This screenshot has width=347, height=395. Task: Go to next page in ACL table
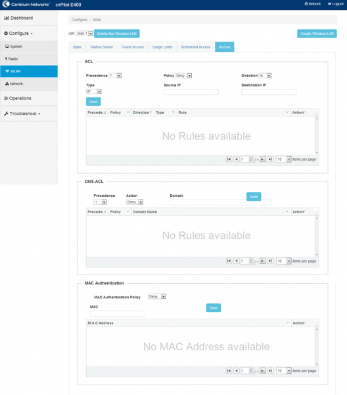(x=263, y=159)
